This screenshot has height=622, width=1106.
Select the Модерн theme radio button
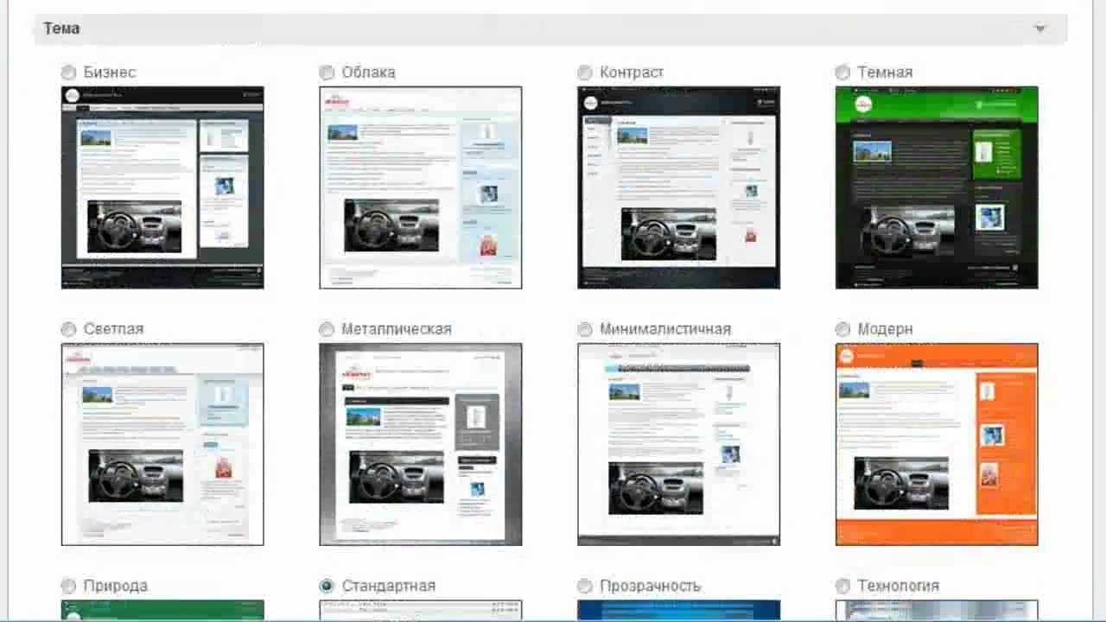tap(842, 329)
